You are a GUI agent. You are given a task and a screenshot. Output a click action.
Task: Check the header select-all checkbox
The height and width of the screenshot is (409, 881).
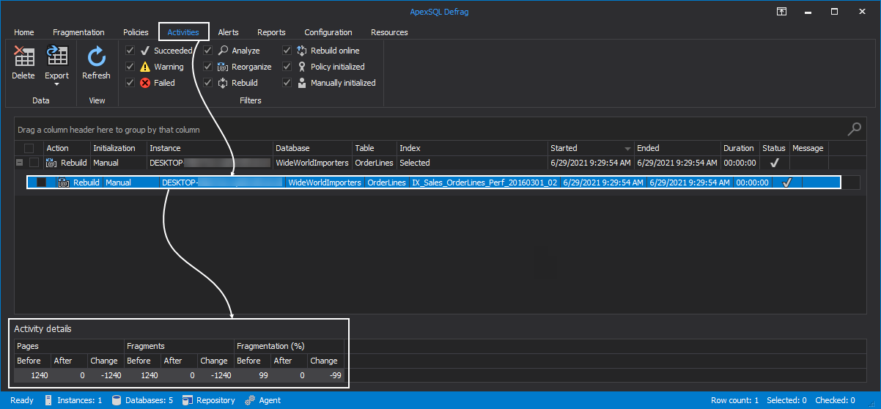[29, 148]
